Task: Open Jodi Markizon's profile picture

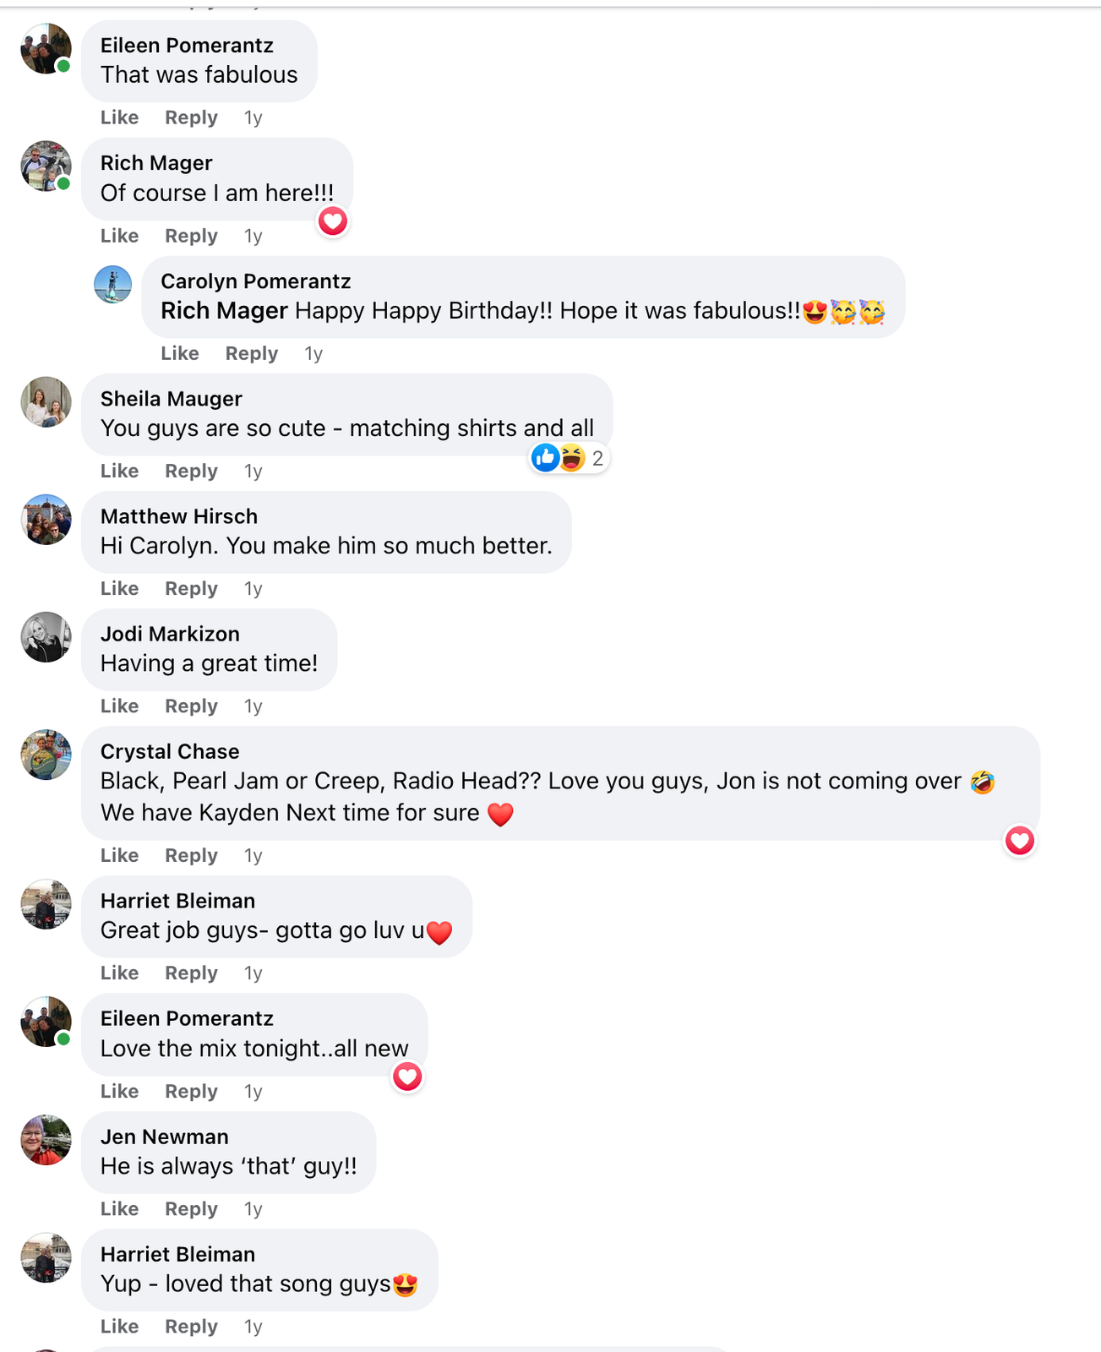Action: click(x=46, y=637)
